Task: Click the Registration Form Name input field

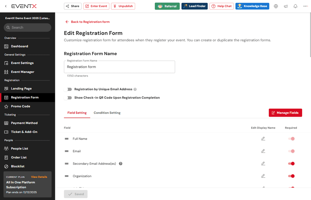Action: [x=119, y=67]
